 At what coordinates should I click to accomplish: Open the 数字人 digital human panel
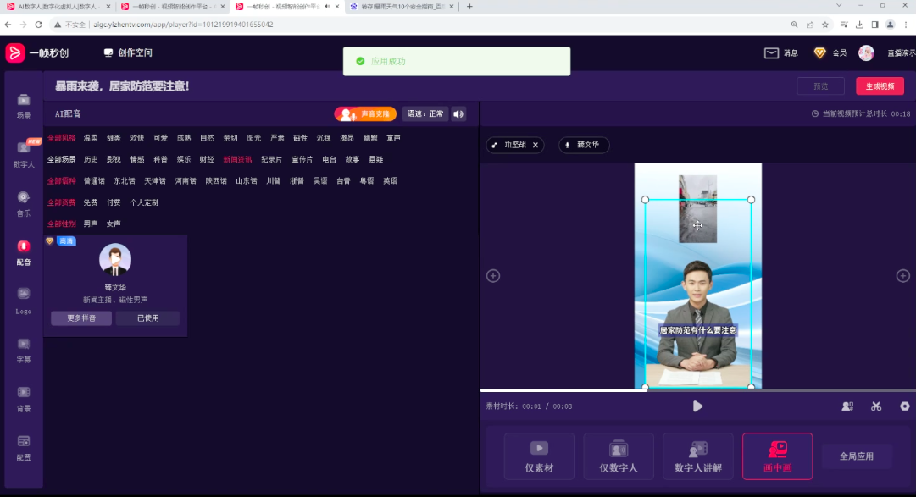tap(24, 154)
